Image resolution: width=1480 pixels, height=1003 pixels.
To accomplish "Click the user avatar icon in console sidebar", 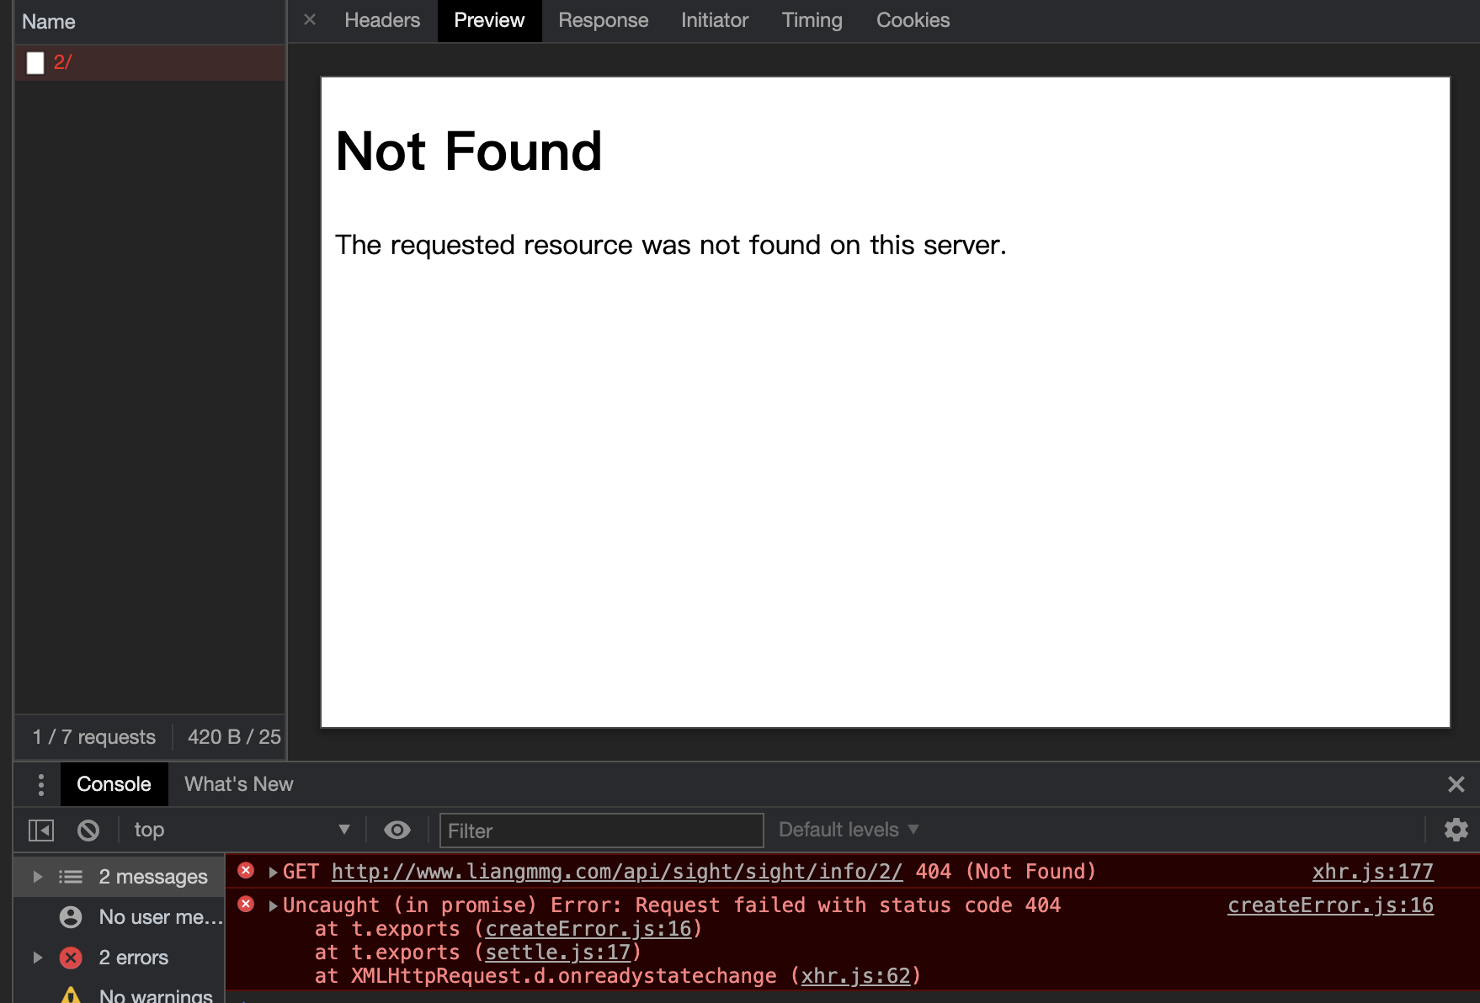I will coord(71,917).
